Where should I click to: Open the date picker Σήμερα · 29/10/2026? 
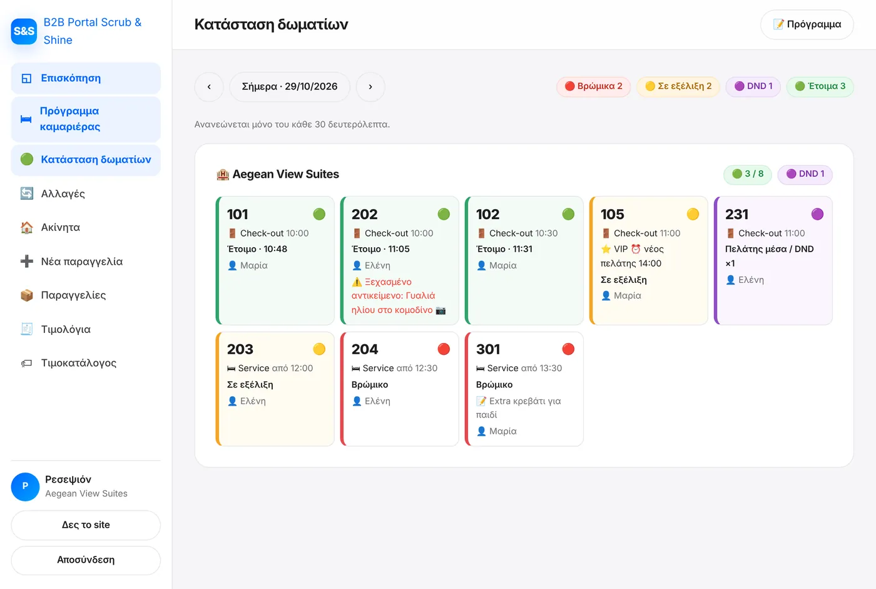coord(290,87)
